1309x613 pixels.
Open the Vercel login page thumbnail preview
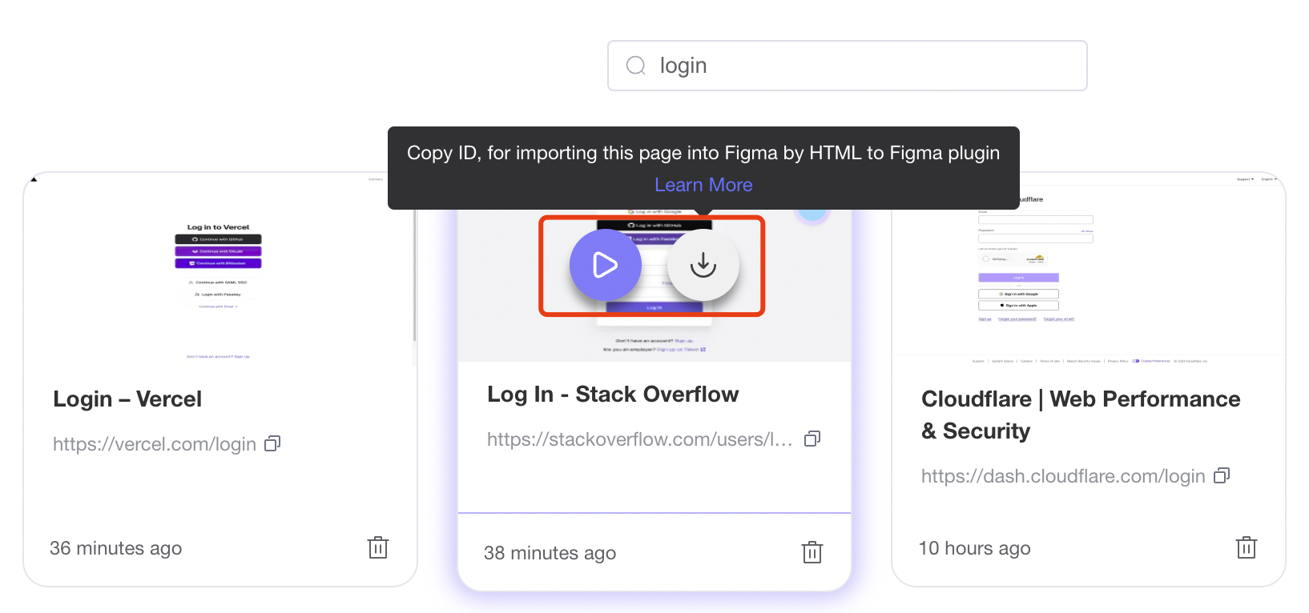pyautogui.click(x=218, y=272)
